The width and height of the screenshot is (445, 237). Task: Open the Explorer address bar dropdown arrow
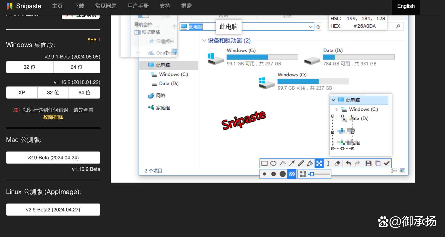coord(310,27)
